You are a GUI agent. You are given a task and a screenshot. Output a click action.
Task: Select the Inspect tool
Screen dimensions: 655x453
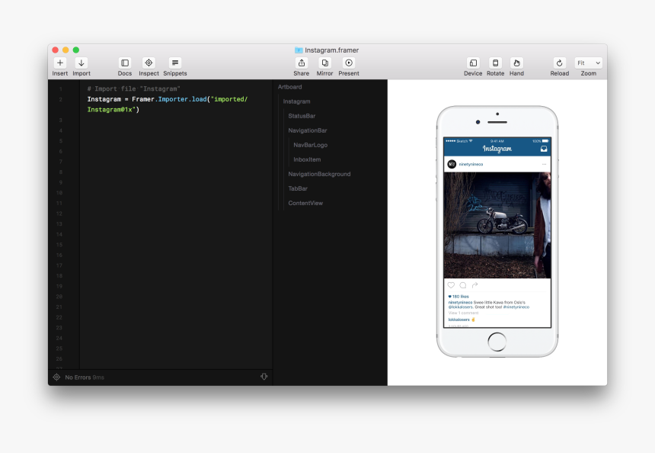coord(149,63)
